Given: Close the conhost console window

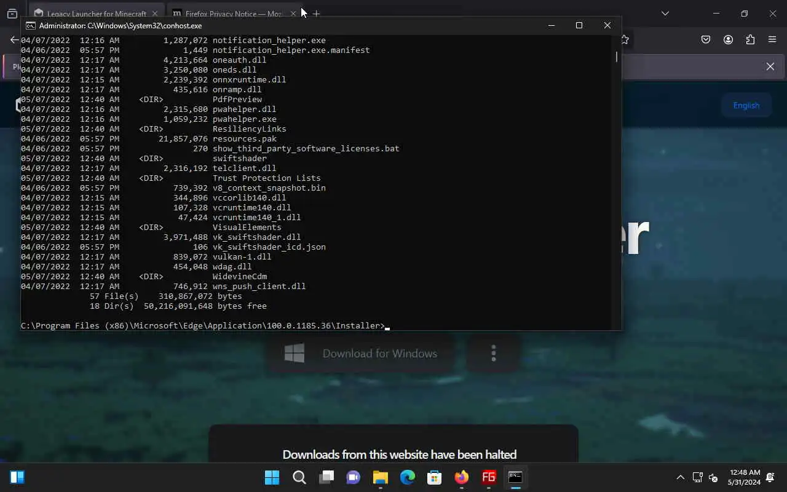Looking at the screenshot, I should (607, 25).
